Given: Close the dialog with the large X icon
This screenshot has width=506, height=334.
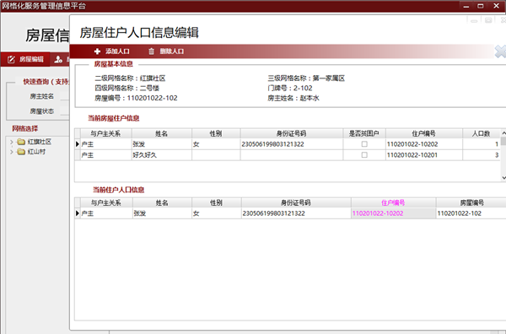Looking at the screenshot, I should (x=500, y=51).
